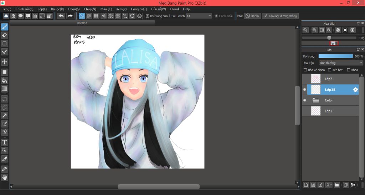The width and height of the screenshot is (365, 195).
Task: Click the Redo arrow button
Action: click(x=70, y=16)
